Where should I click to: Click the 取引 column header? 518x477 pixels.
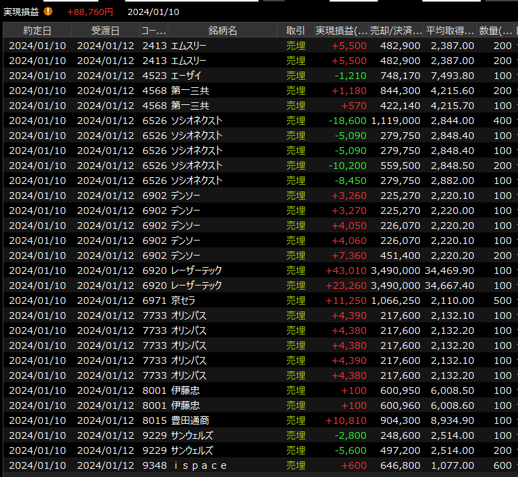[x=296, y=31]
